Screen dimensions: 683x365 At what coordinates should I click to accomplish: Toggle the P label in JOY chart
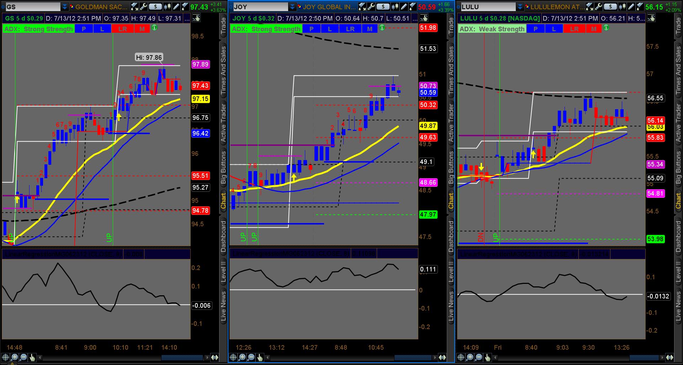coord(312,29)
